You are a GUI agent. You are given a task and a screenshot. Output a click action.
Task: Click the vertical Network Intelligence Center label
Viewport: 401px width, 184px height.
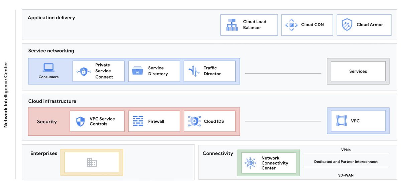[x=6, y=95]
